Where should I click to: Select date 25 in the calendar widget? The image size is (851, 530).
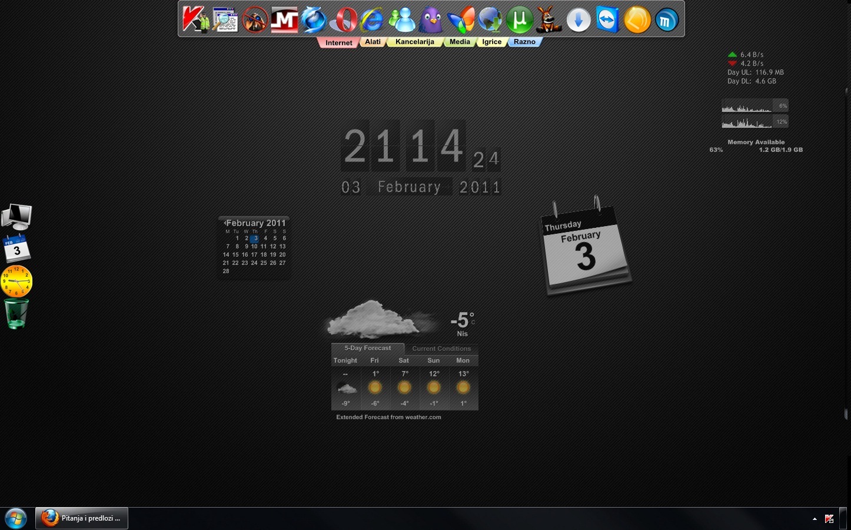264,263
